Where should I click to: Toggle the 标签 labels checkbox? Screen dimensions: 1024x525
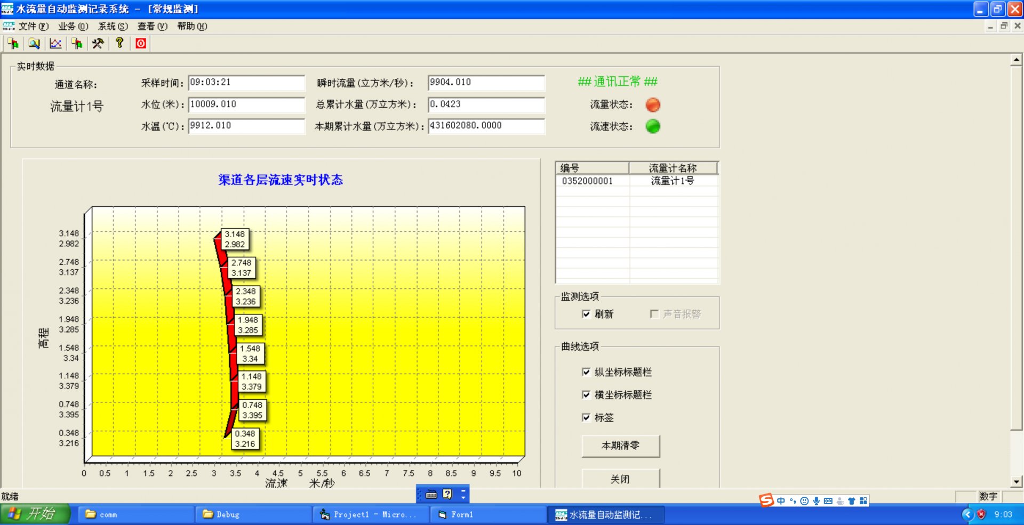pyautogui.click(x=586, y=418)
